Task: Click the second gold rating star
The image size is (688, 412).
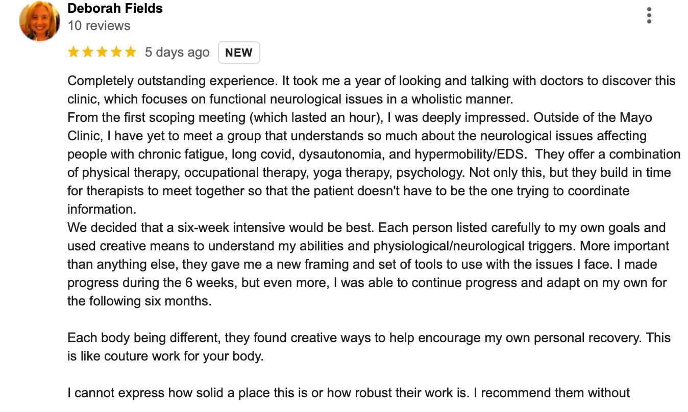Action: (x=88, y=52)
